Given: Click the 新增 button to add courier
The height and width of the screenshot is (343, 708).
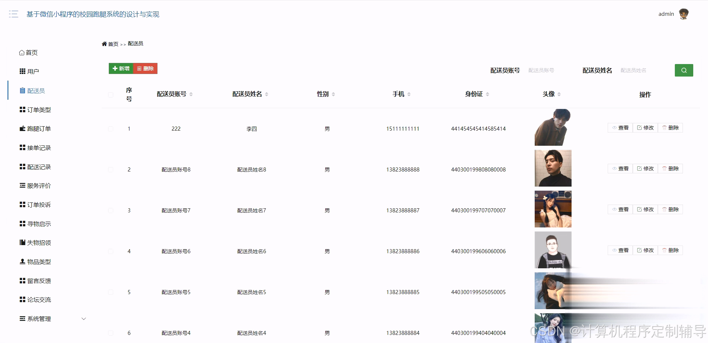Looking at the screenshot, I should tap(121, 68).
